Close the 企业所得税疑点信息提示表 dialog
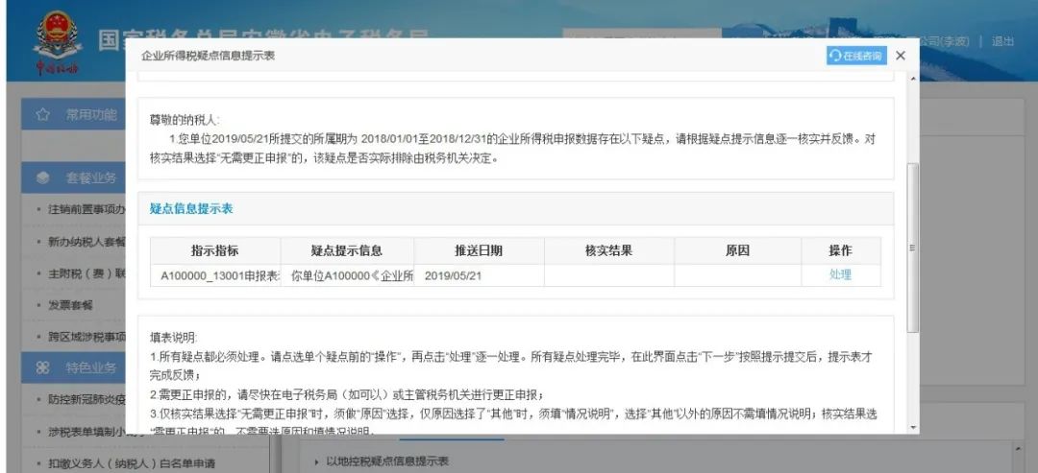The image size is (1038, 473). click(x=901, y=57)
